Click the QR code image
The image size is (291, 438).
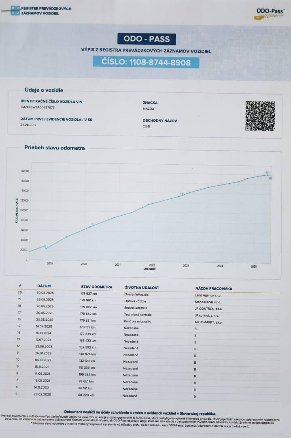coord(260,116)
